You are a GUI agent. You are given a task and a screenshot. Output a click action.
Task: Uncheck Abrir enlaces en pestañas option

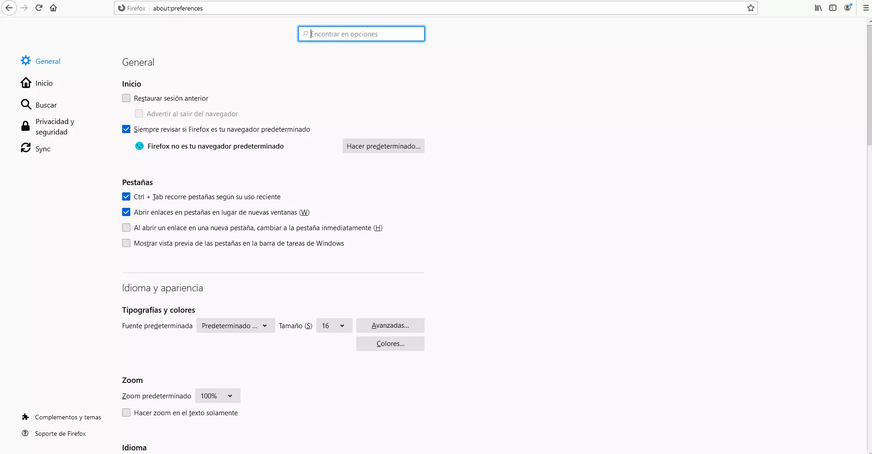pyautogui.click(x=126, y=212)
